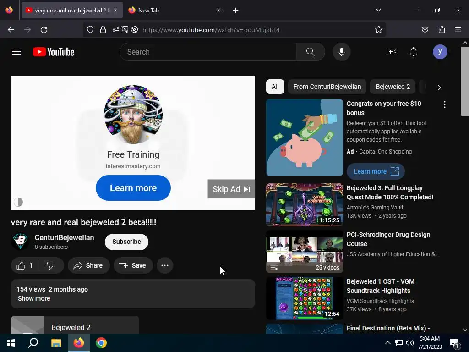Screen dimensions: 469x352
Task: Focus the YouTube Search field
Action: [x=208, y=52]
